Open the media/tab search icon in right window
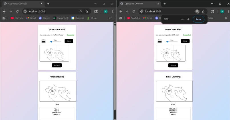This screenshot has width=230, height=120. pos(212,11)
